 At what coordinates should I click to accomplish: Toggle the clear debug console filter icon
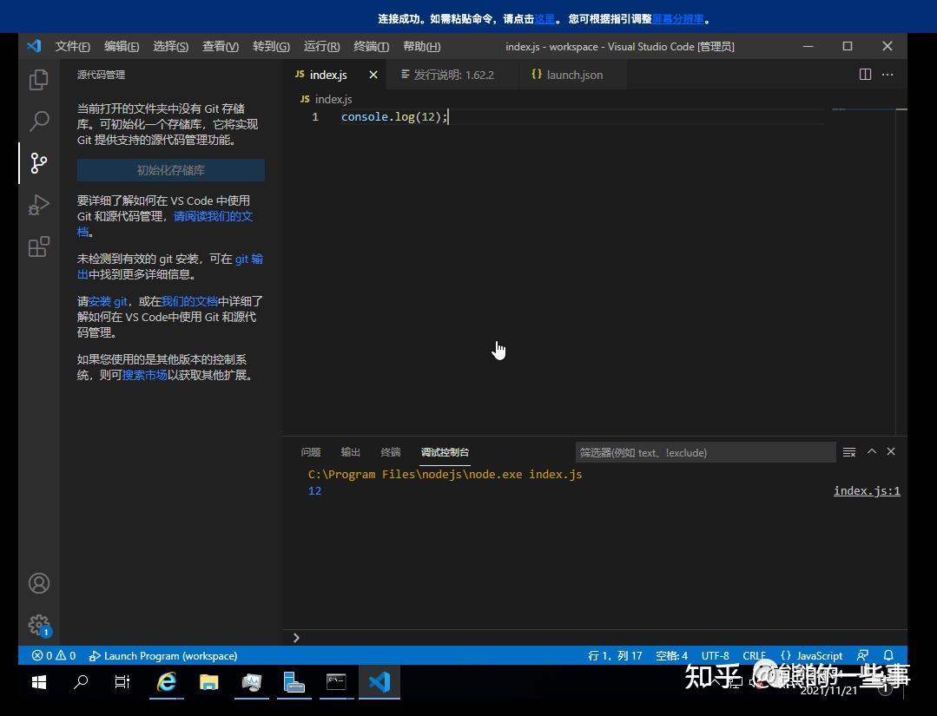(848, 451)
